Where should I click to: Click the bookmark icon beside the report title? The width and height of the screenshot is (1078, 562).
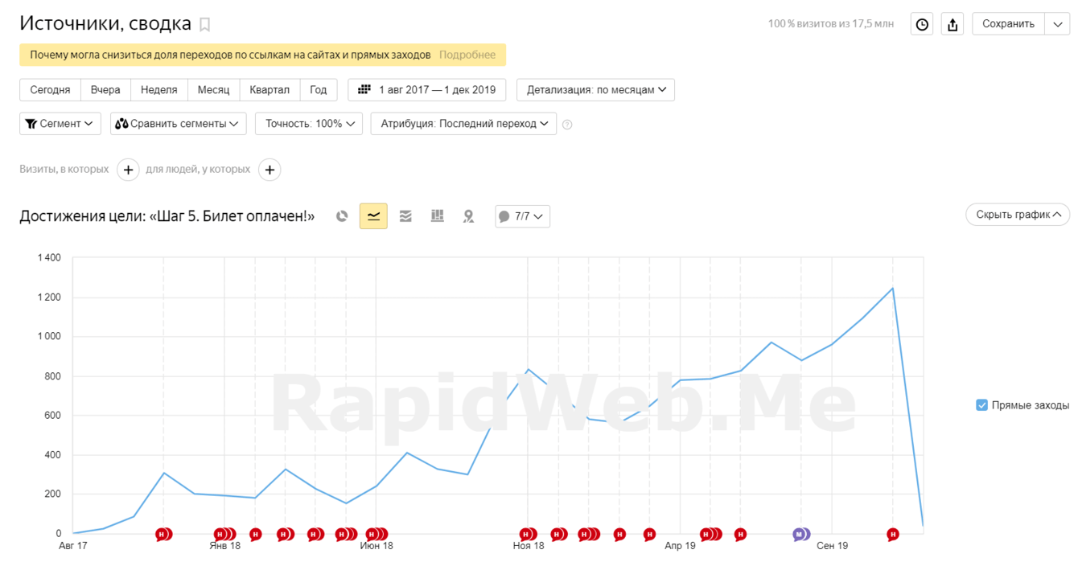205,25
